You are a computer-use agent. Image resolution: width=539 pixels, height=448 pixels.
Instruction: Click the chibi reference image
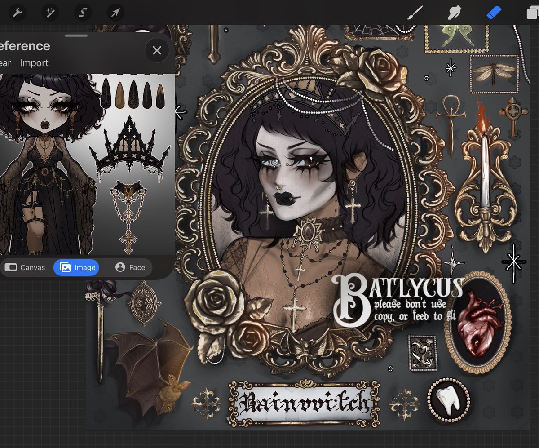[x=87, y=164]
